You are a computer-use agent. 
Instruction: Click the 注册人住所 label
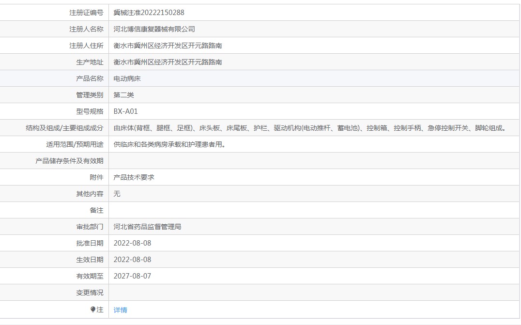click(x=86, y=46)
